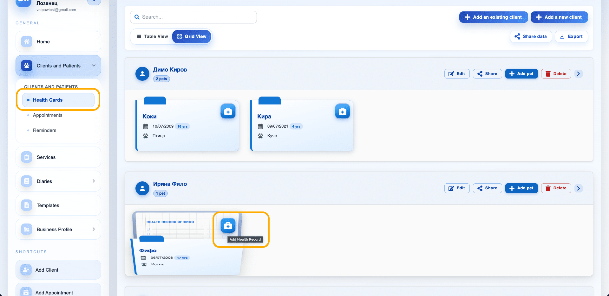
Task: Add health record for Коки
Action: (x=228, y=111)
